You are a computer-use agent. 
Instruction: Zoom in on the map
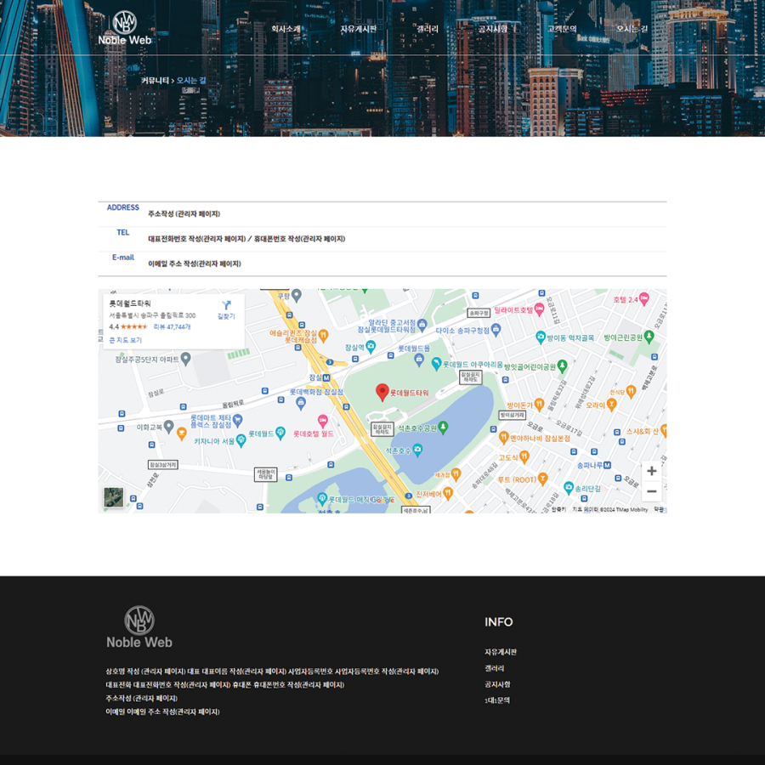coord(651,471)
